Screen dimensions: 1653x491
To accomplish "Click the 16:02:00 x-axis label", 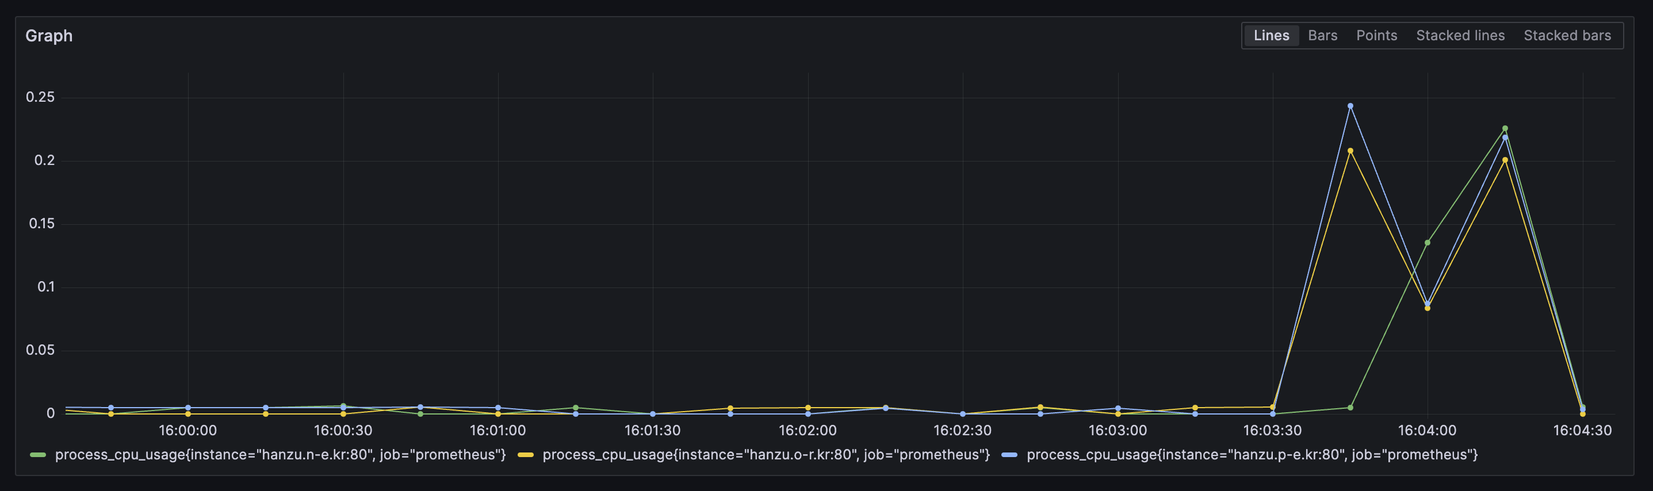I will point(808,430).
